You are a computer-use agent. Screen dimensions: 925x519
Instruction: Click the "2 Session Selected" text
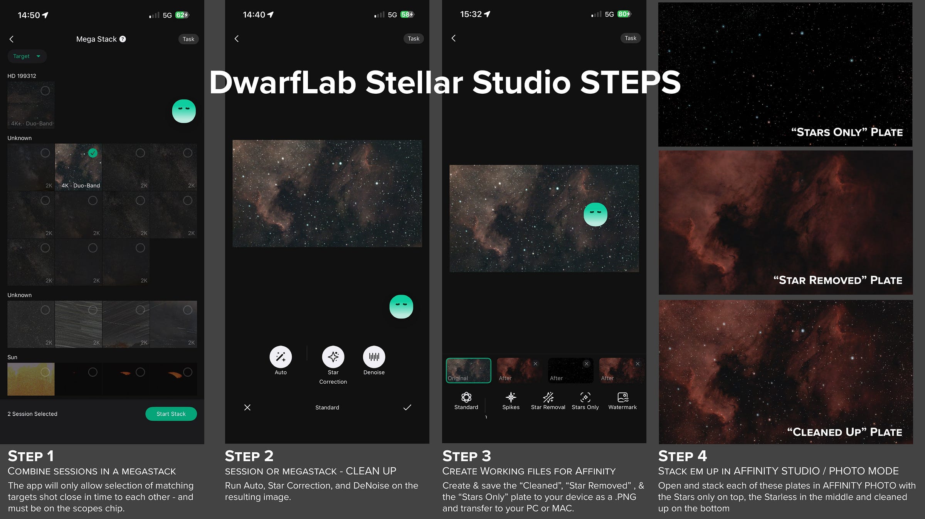point(32,414)
